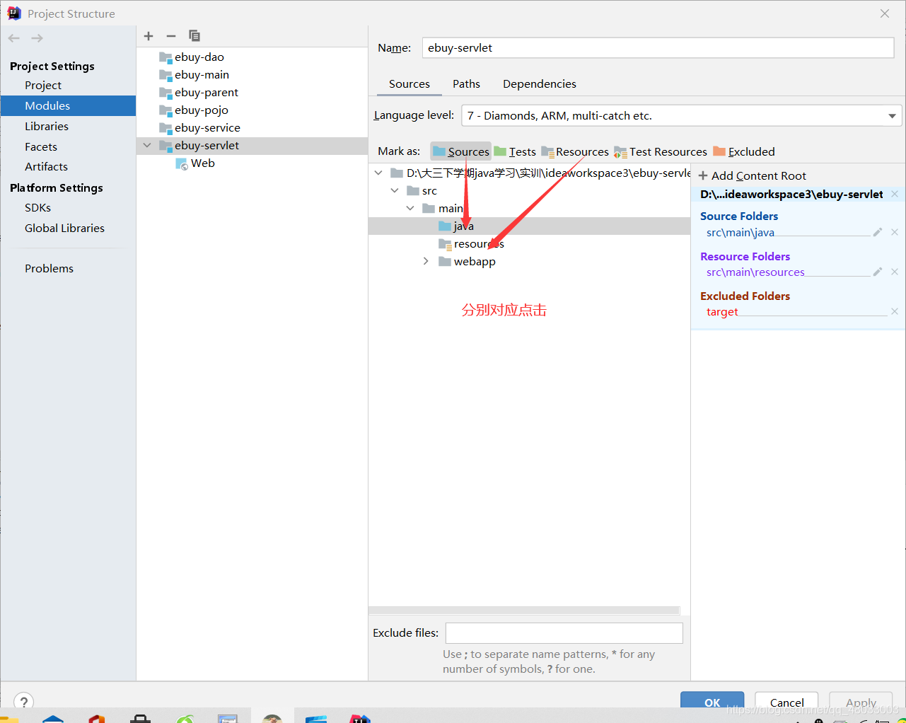Switch to the Dependencies tab
The width and height of the screenshot is (906, 723).
click(x=540, y=83)
